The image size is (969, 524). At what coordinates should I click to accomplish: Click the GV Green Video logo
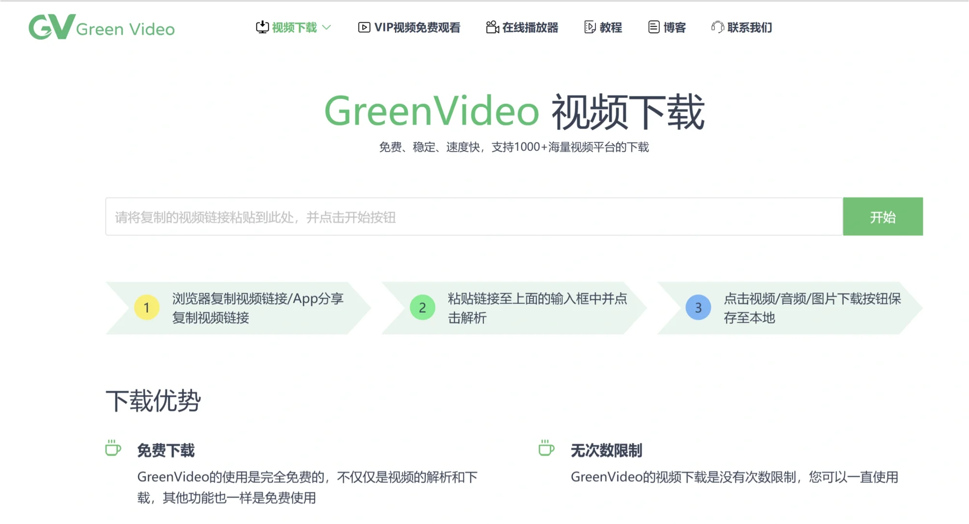(102, 28)
